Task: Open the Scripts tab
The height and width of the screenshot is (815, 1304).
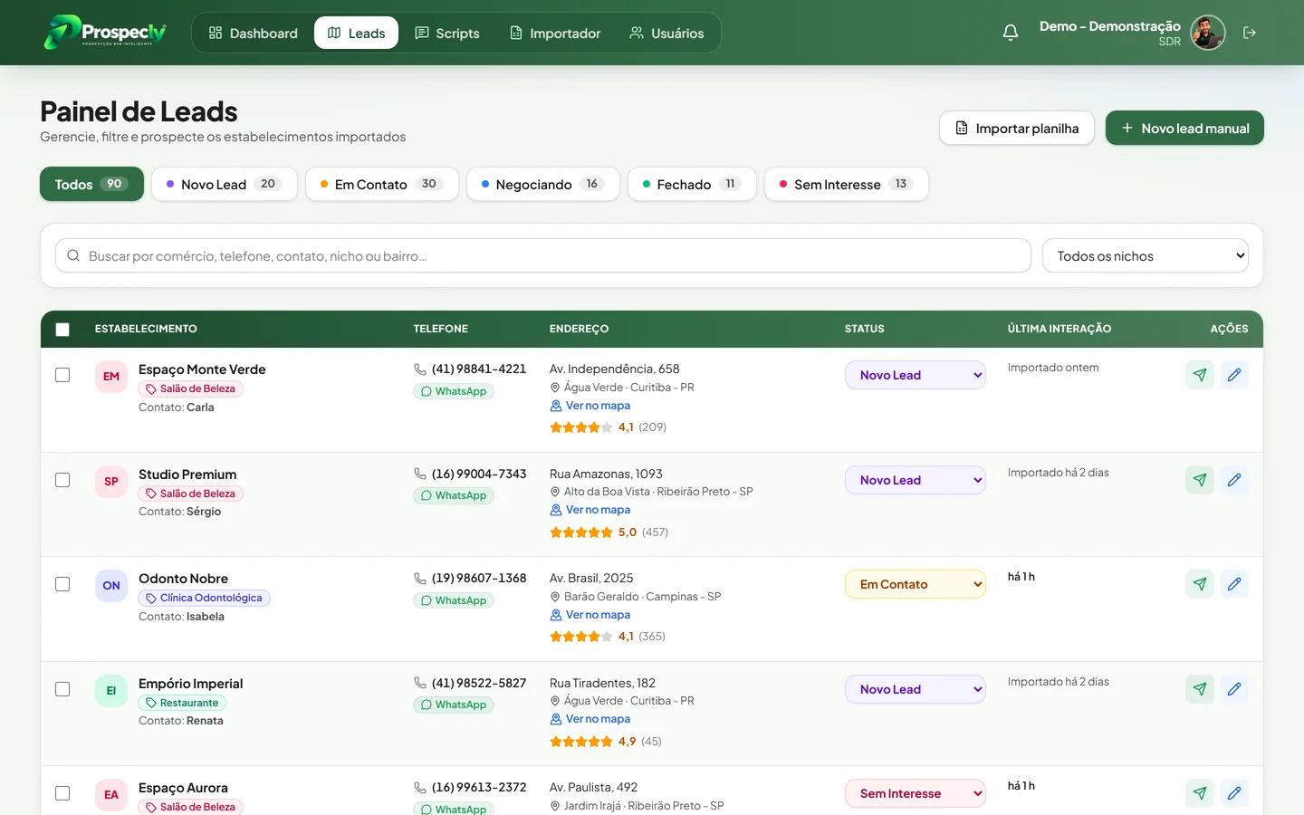Action: [x=447, y=33]
